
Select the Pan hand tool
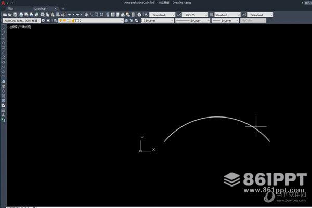tap(86, 15)
